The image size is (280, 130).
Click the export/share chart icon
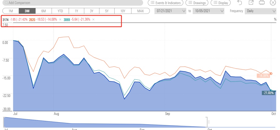pyautogui.click(x=251, y=3)
